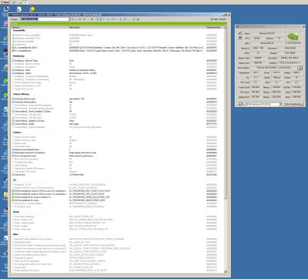This screenshot has height=279, width=308.
Task: Click the upload screenshot icon beside Name field
Action: 240,33
